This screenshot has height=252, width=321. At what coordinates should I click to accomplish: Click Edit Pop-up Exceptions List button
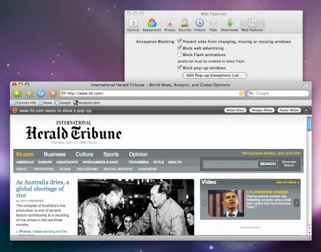click(x=215, y=76)
